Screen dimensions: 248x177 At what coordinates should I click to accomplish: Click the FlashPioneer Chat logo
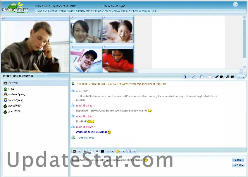[x=15, y=8]
